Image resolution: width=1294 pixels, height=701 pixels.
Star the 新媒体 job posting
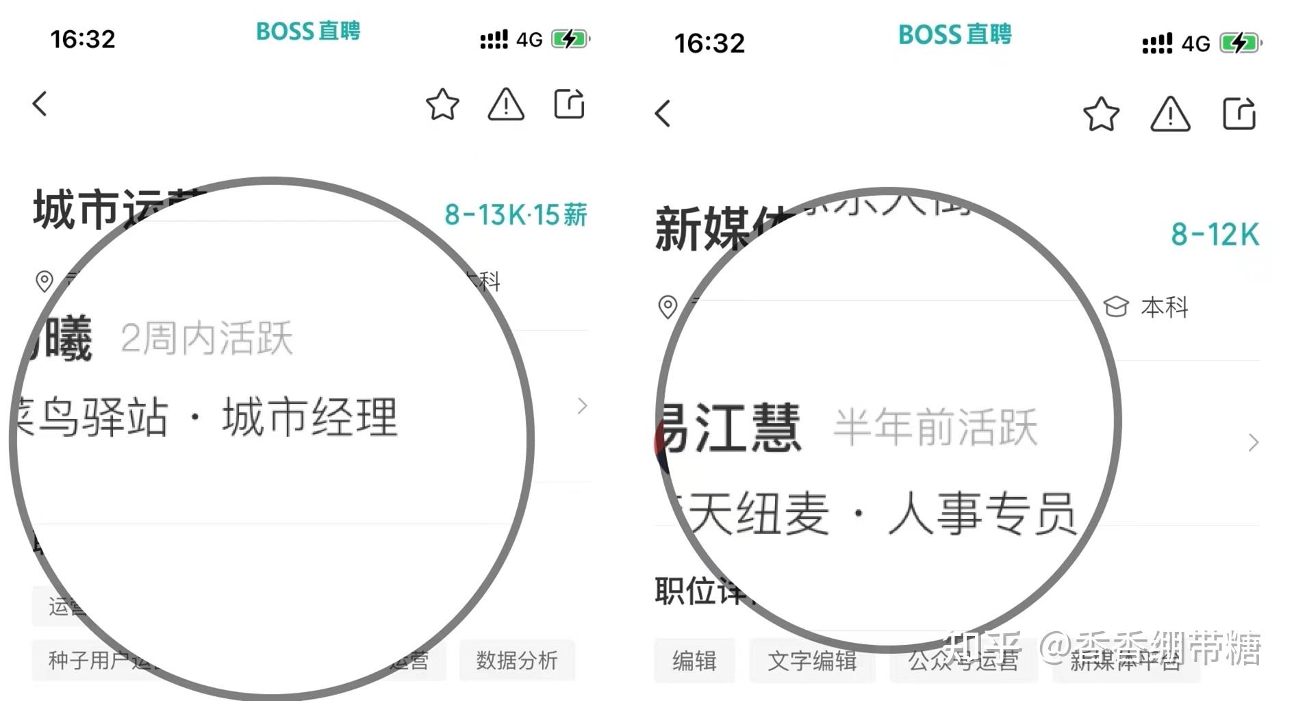[1101, 114]
